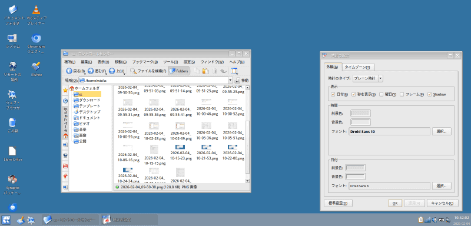471x226 pixels.
Task: Open the view mode icon dropdown in toolbar
Action: click(x=234, y=71)
